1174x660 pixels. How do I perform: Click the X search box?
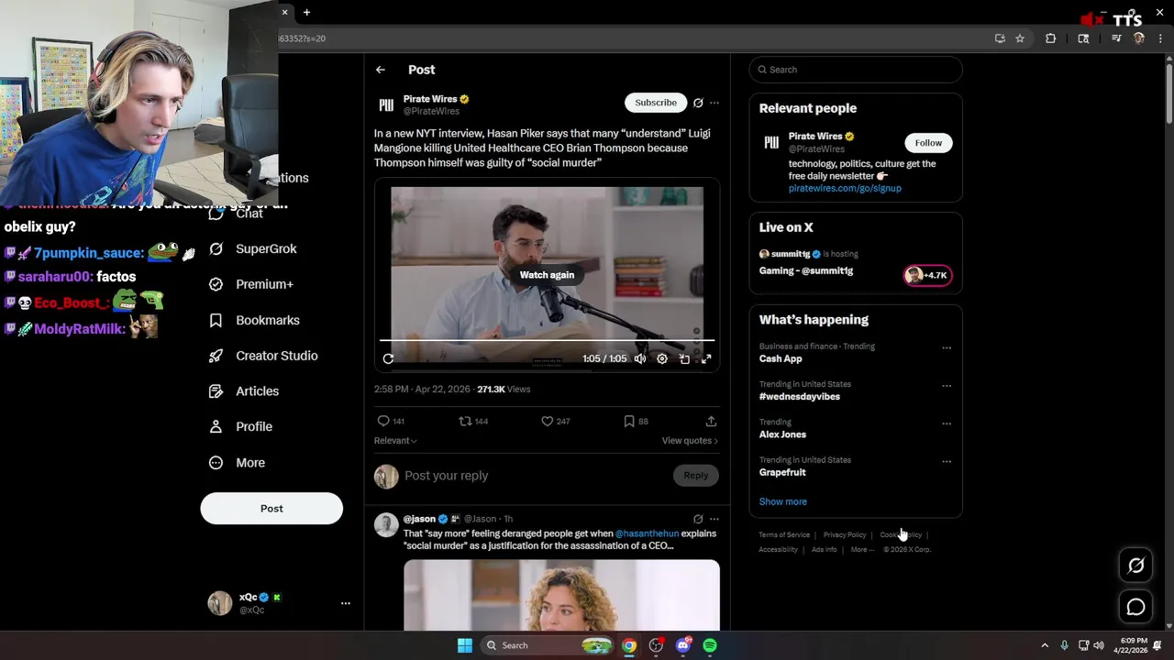tap(856, 70)
